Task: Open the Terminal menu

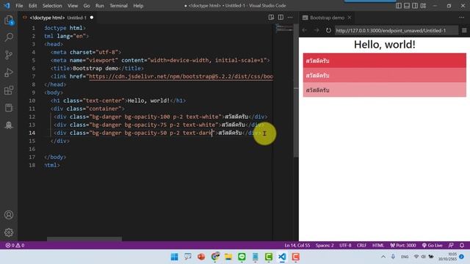Action: [x=118, y=5]
